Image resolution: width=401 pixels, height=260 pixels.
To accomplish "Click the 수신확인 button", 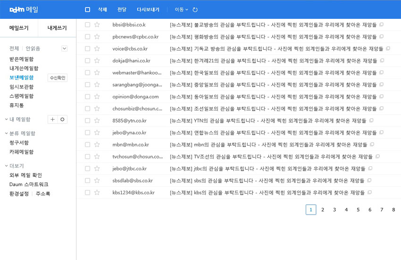I will pos(58,78).
